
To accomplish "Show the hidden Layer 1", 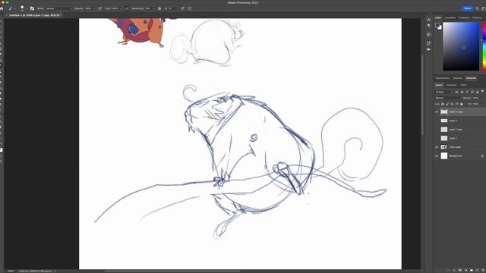I will (437, 138).
